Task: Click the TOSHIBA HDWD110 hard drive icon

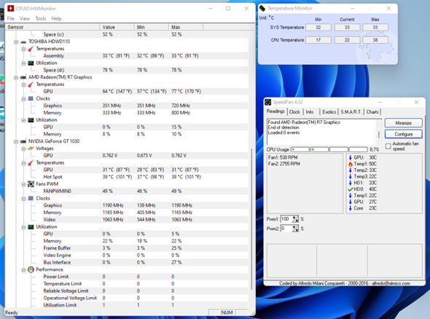Action: pyautogui.click(x=23, y=42)
